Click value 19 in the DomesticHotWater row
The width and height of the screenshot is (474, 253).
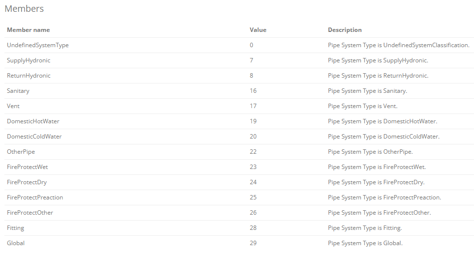[x=253, y=121]
